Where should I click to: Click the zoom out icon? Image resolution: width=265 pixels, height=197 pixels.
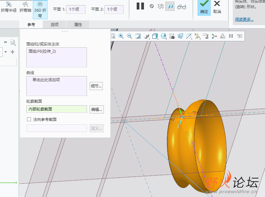130,36
